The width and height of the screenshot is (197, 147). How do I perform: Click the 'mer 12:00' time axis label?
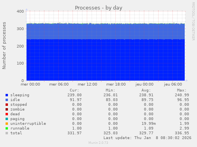coord(88,84)
